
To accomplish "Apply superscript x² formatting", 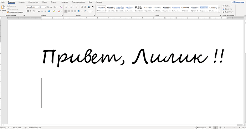I will 45,11.
